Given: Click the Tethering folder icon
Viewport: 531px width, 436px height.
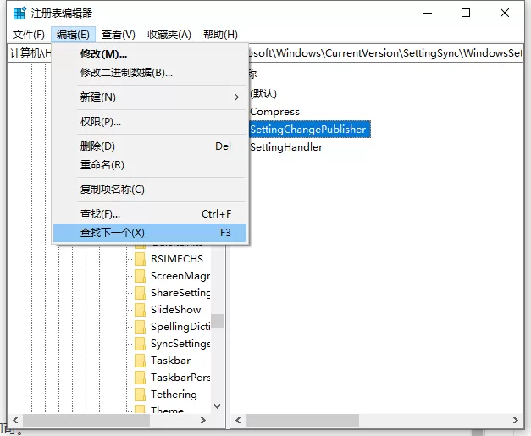Looking at the screenshot, I should click(140, 395).
